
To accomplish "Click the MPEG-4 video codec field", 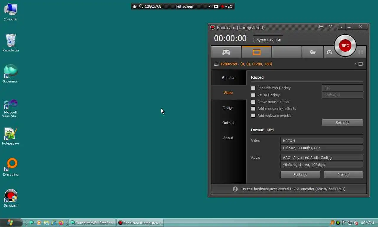I will point(322,141).
